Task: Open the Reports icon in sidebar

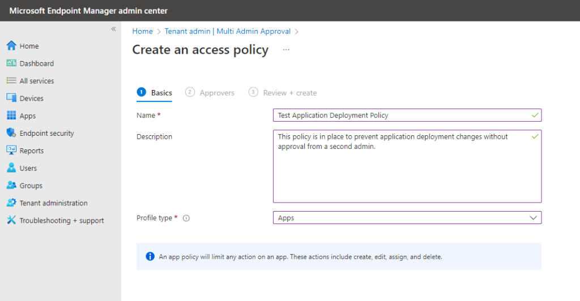Action: [11, 150]
